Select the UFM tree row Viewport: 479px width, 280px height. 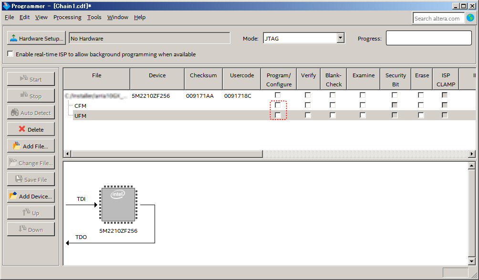click(x=81, y=115)
